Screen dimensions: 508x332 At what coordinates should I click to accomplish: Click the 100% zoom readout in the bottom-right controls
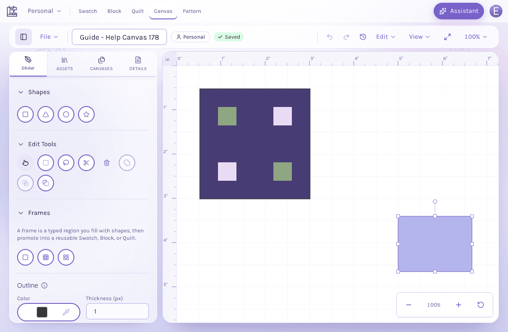[434, 305]
